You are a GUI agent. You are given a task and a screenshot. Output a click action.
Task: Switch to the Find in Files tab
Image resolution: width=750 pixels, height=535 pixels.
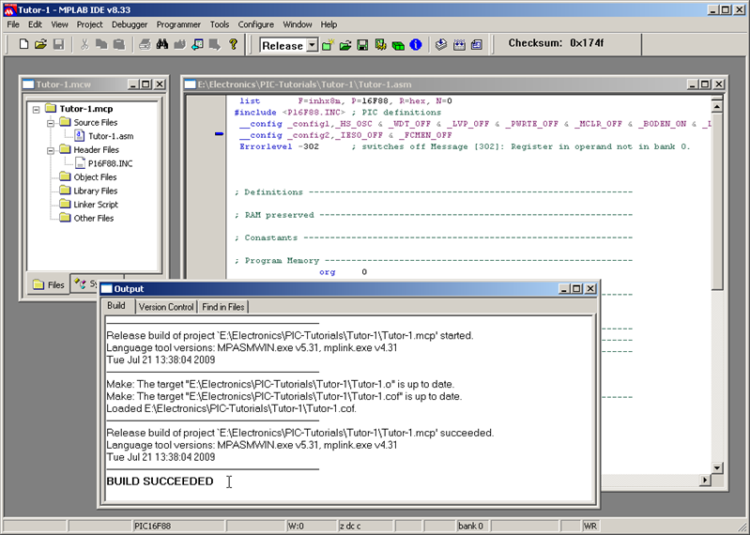coord(222,307)
